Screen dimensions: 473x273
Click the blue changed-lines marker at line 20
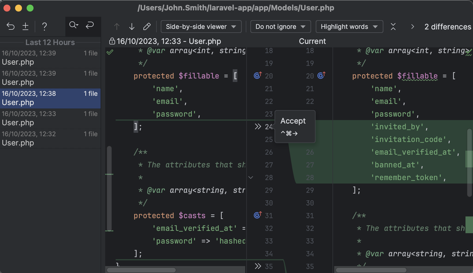click(257, 76)
